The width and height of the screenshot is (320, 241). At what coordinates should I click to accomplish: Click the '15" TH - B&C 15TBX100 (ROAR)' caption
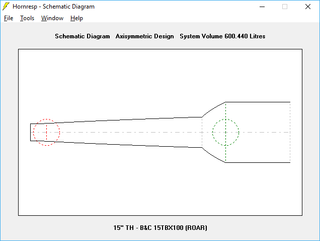click(160, 228)
